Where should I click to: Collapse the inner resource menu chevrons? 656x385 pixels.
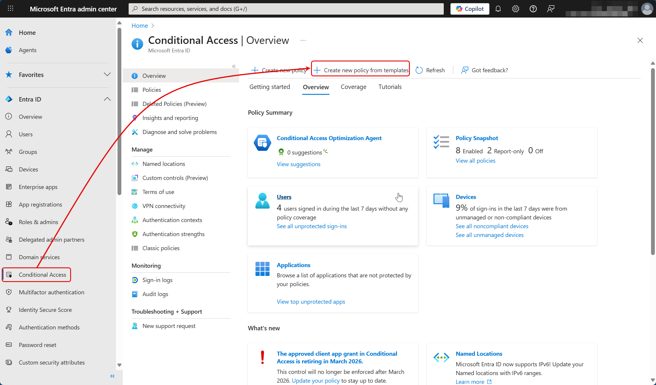(x=234, y=66)
